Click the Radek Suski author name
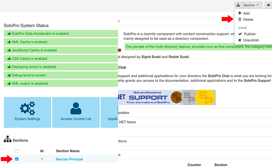 click(x=179, y=57)
